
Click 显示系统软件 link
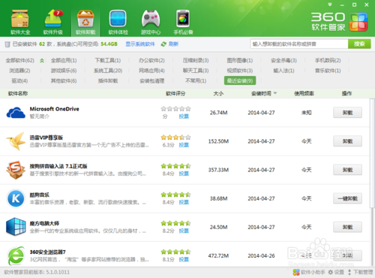[x=140, y=44]
